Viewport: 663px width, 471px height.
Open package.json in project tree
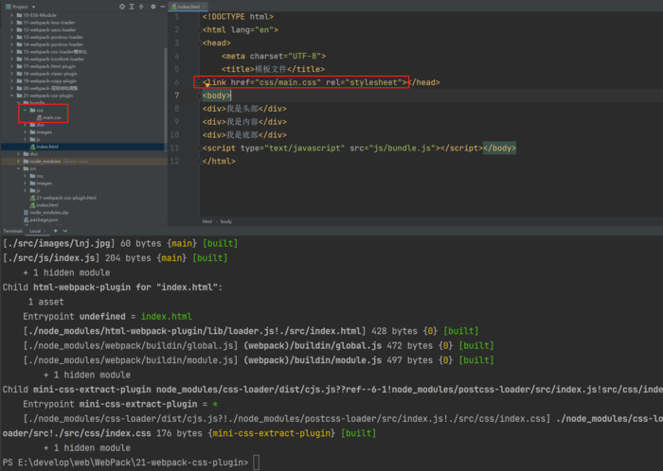tap(44, 219)
